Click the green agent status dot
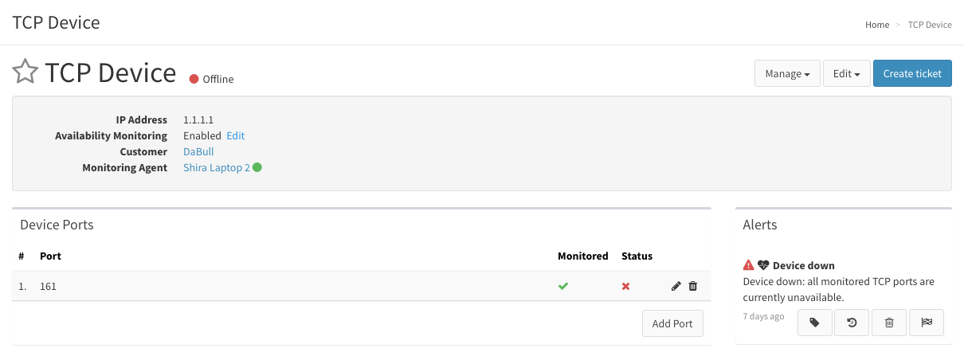Image resolution: width=964 pixels, height=356 pixels. coord(257,167)
